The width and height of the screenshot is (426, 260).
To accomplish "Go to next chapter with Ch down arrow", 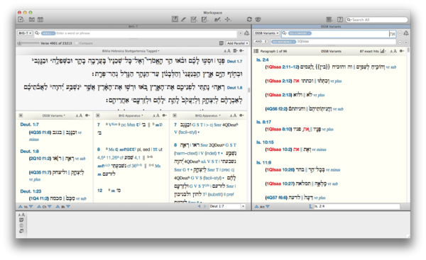I will tap(50, 207).
